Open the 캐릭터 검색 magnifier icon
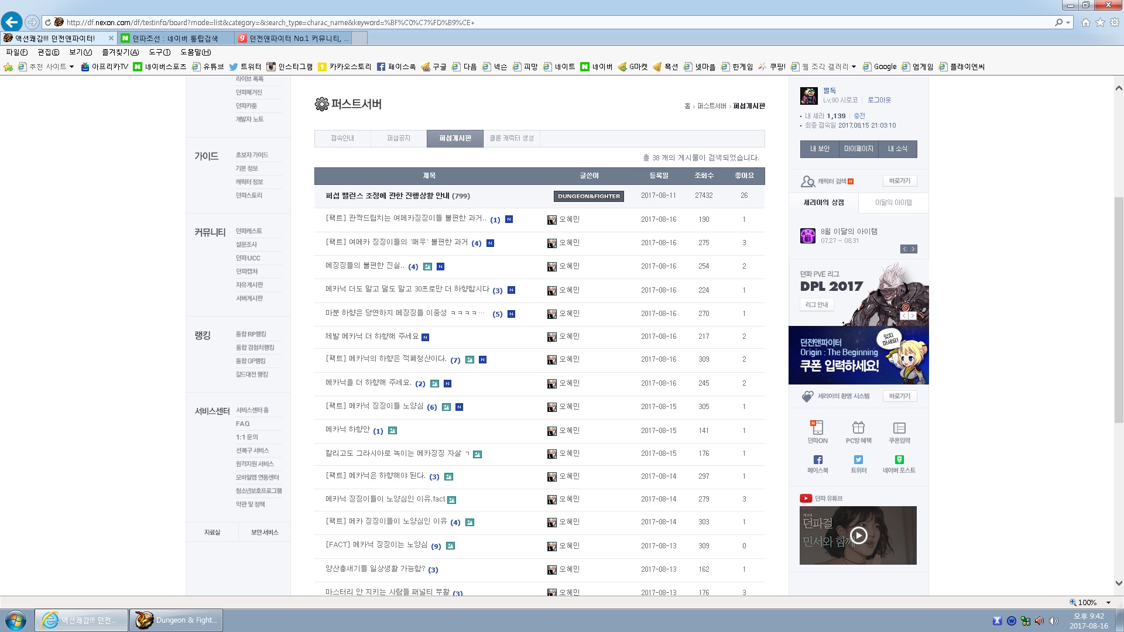 808,181
